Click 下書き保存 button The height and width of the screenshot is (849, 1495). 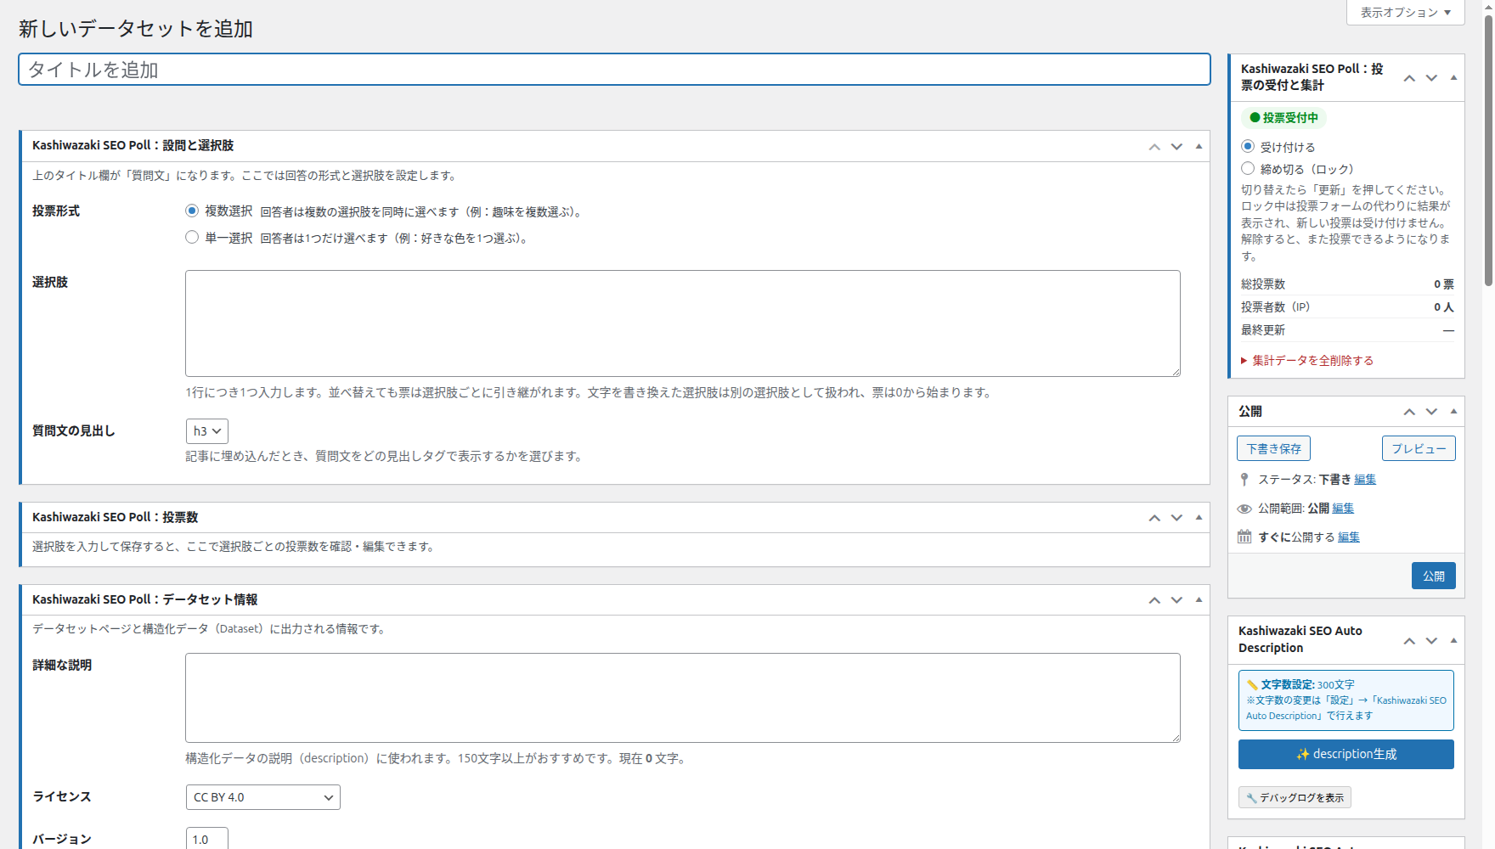[x=1273, y=448]
